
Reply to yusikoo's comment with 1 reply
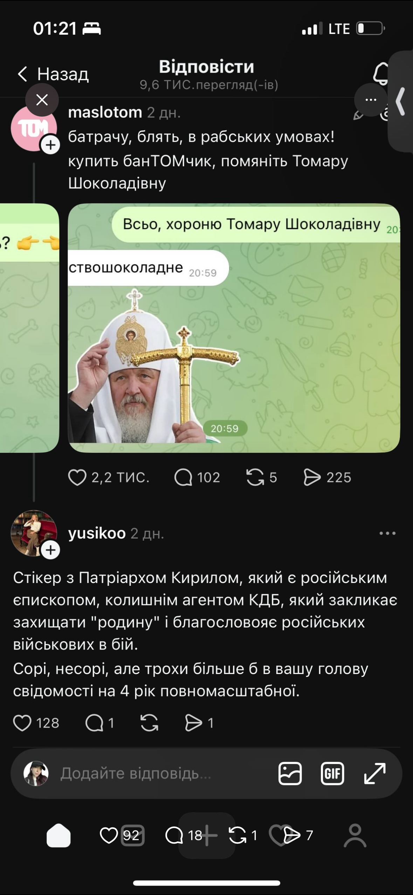(94, 723)
